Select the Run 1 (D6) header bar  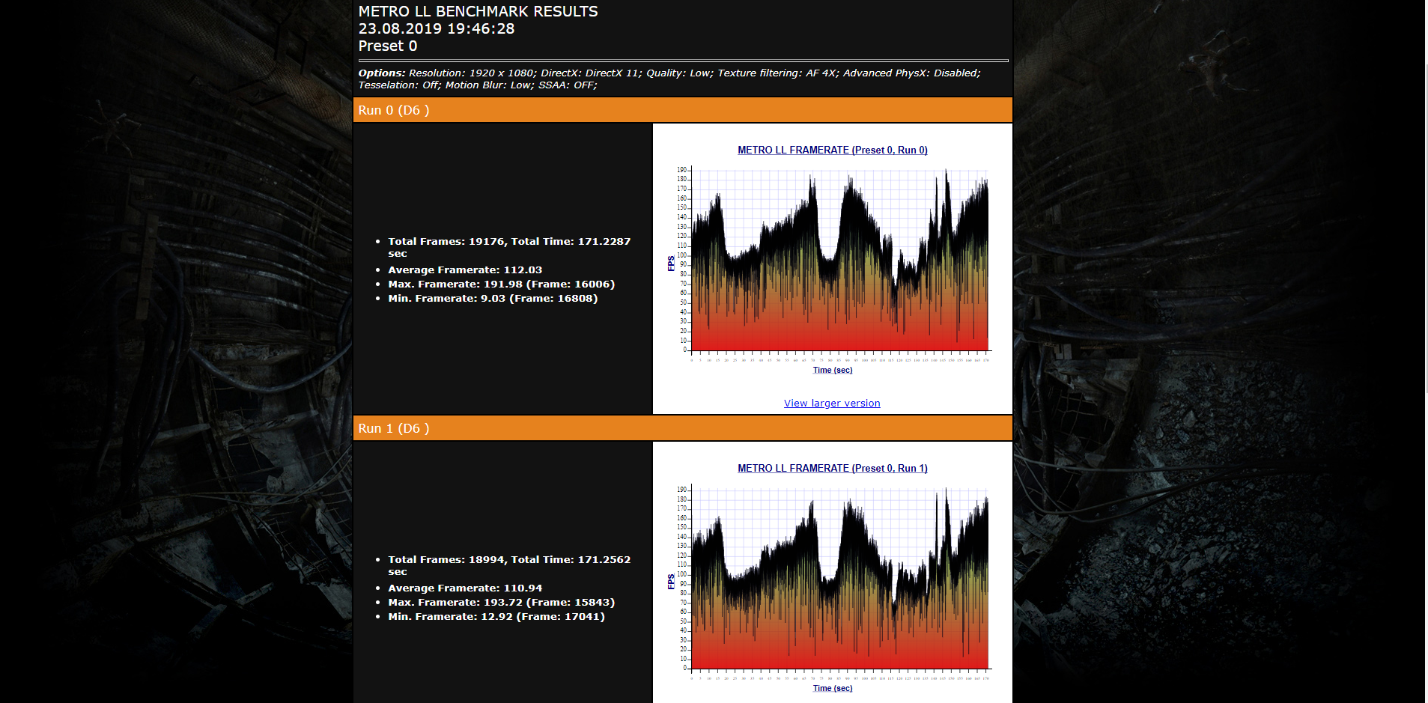[x=682, y=428]
